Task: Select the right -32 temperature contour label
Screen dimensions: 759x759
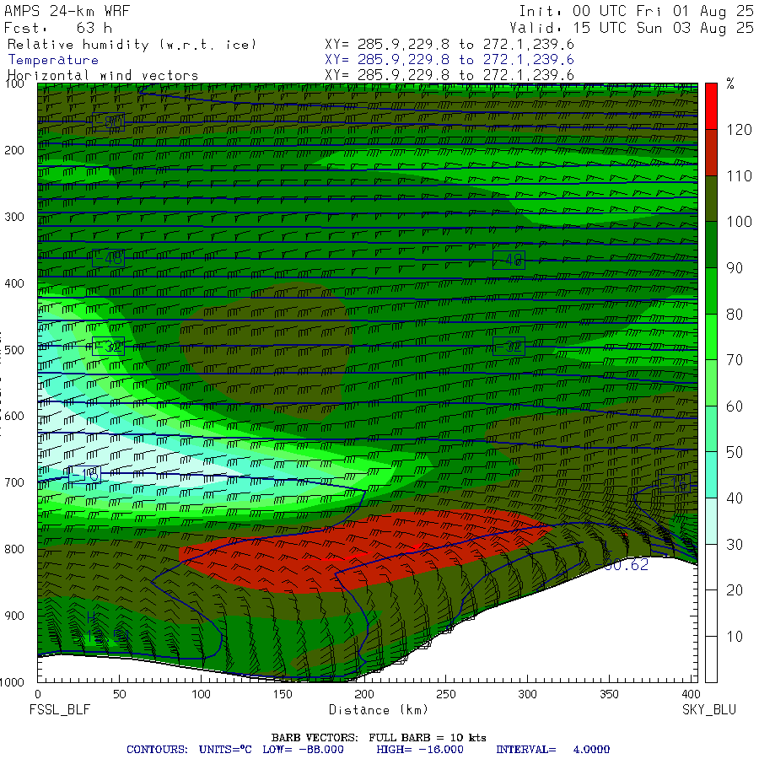Action: coord(509,347)
